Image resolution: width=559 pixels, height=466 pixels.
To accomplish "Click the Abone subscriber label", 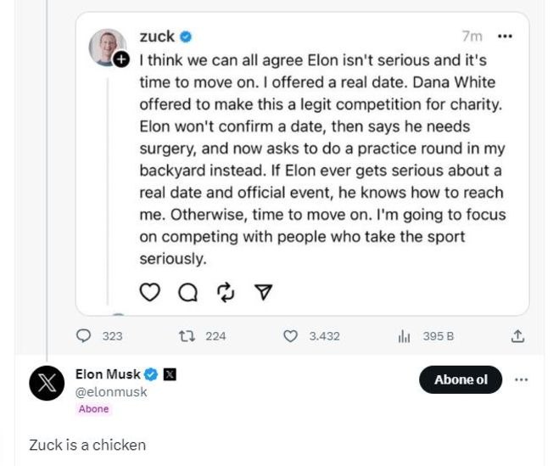I will (93, 409).
